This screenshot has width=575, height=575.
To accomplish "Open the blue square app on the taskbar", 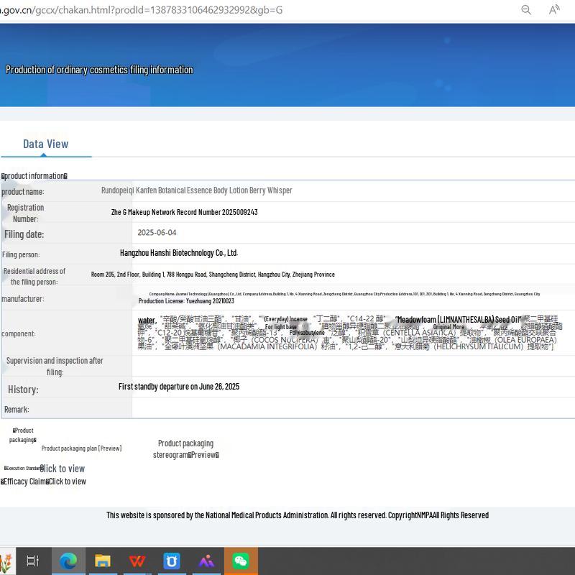I will (172, 561).
